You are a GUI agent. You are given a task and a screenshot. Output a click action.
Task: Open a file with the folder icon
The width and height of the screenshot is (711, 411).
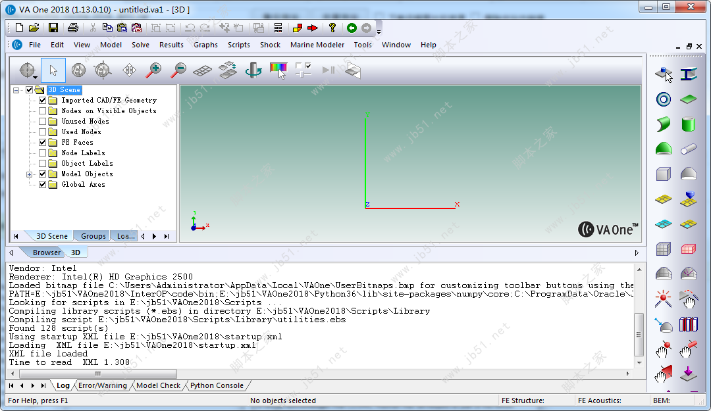(x=34, y=28)
